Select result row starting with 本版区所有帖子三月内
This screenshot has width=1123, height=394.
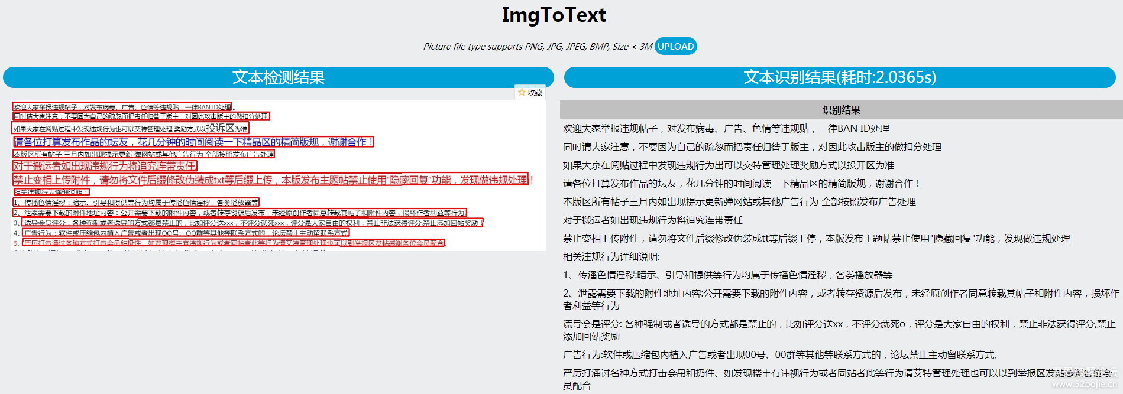coord(739,202)
